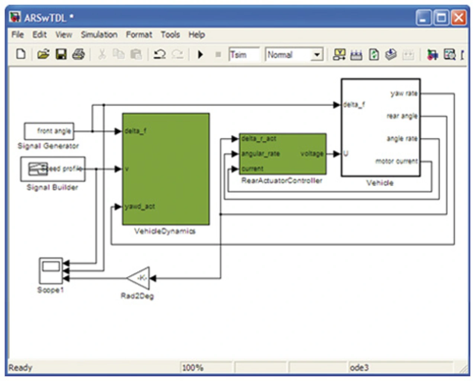Click the New model toolbar icon
Image resolution: width=476 pixels, height=381 pixels.
(21, 54)
